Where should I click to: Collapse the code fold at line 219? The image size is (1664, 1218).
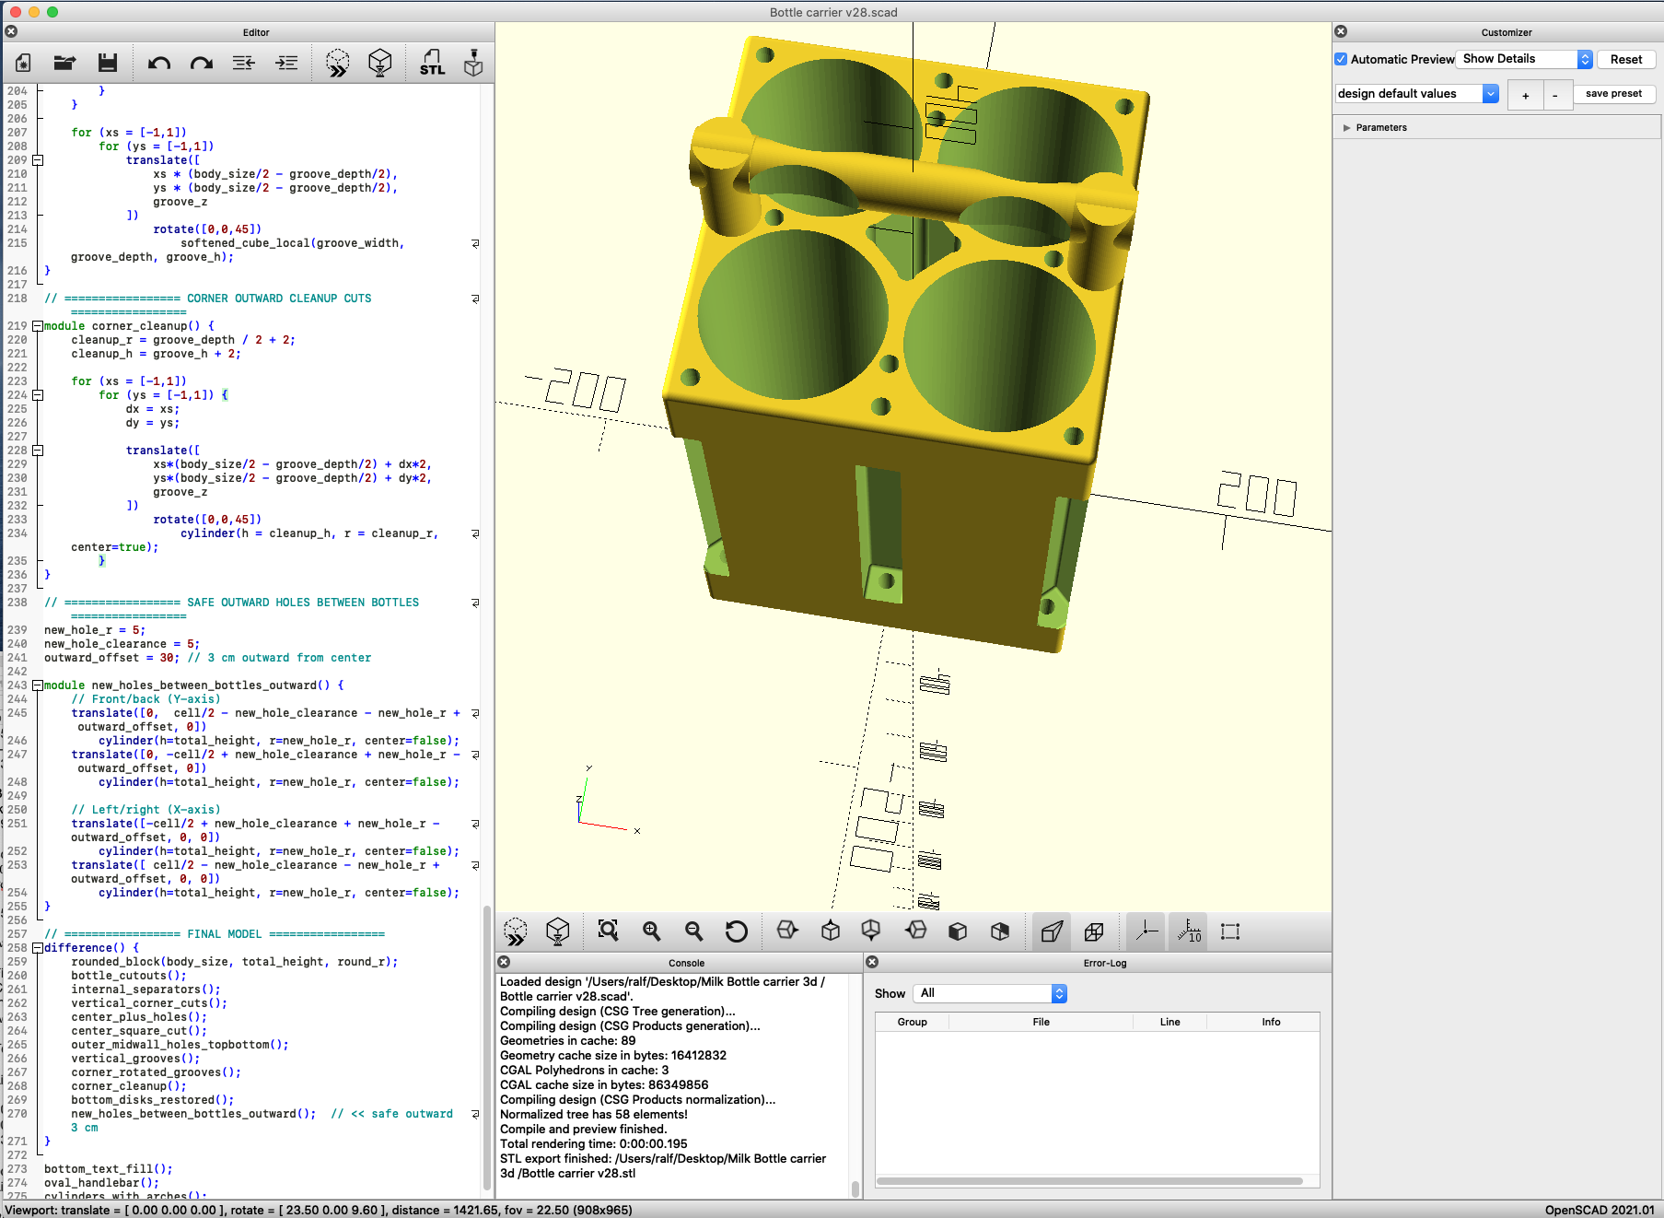tap(38, 326)
